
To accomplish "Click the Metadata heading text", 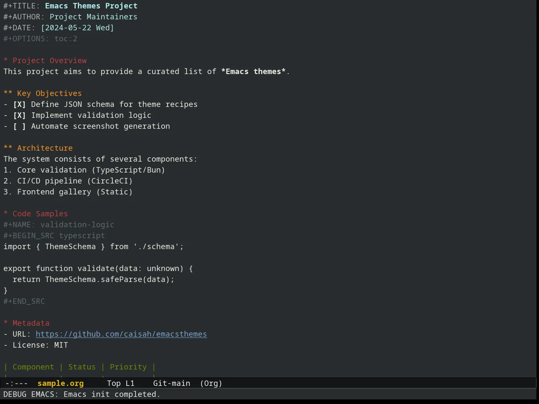I will click(31, 323).
